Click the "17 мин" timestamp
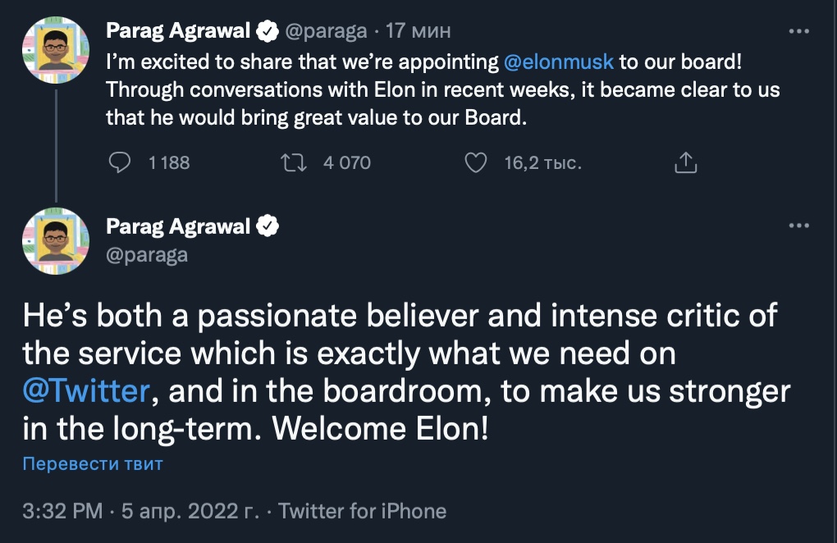 418,31
